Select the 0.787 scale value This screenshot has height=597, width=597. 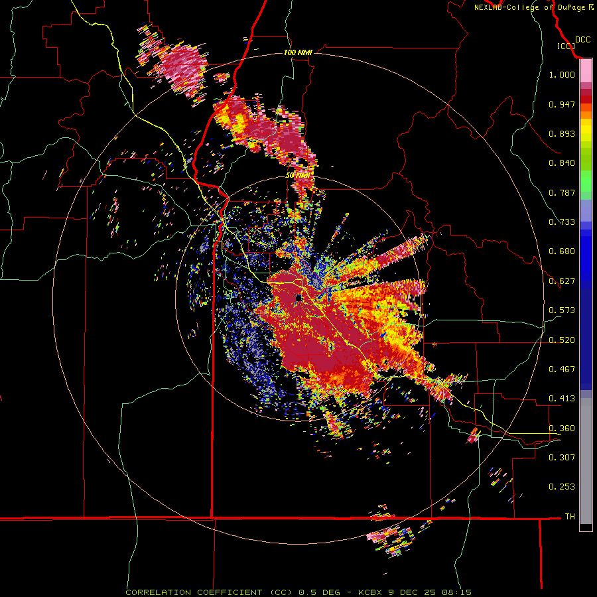562,192
